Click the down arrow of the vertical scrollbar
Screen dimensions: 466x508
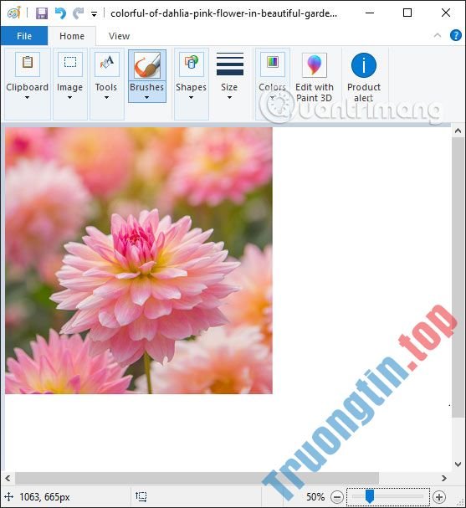coord(458,464)
